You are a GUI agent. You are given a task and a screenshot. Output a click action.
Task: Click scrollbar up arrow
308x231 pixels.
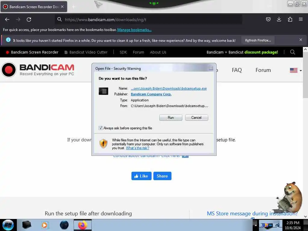pyautogui.click(x=305, y=50)
